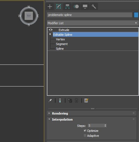The height and width of the screenshot is (142, 139).
Task: Increase Steps with the spinner up arrow
Action: tap(105, 125)
